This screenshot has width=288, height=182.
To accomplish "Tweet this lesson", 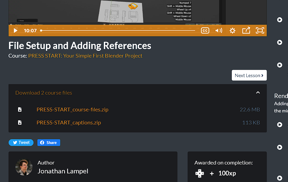I will point(21,143).
